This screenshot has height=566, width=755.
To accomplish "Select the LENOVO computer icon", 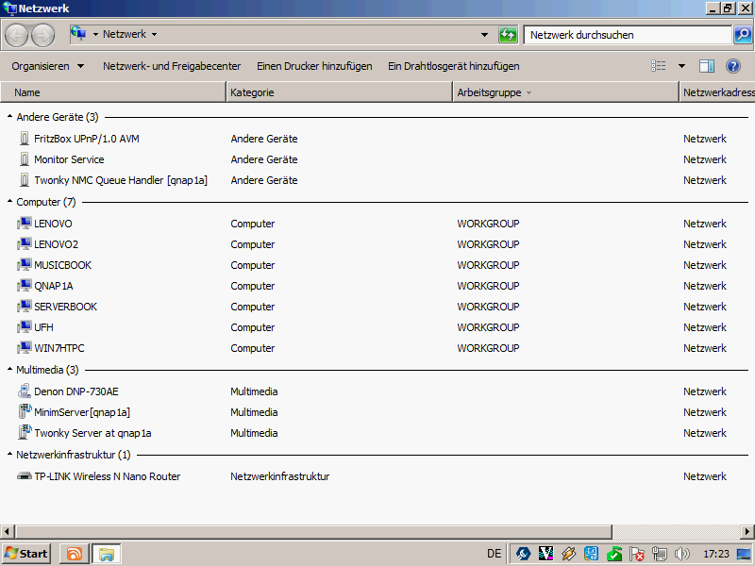I will (x=25, y=224).
